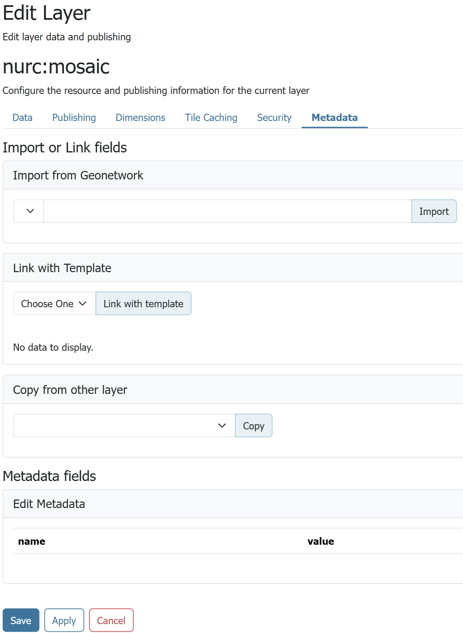This screenshot has height=633, width=463.
Task: Save the layer changes
Action: (21, 620)
